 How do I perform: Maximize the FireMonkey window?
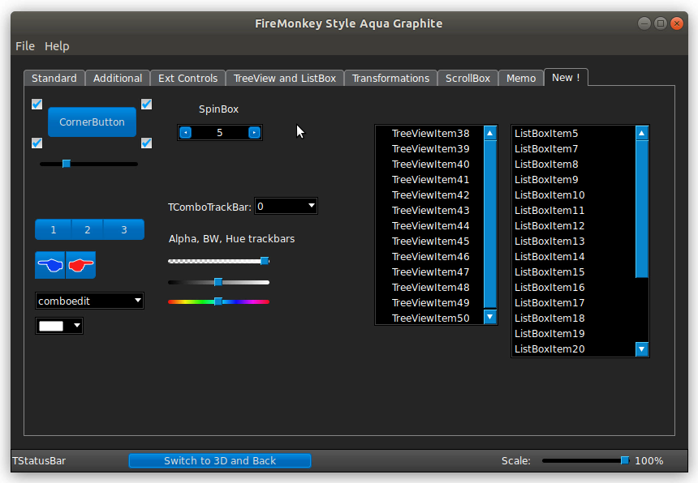661,24
